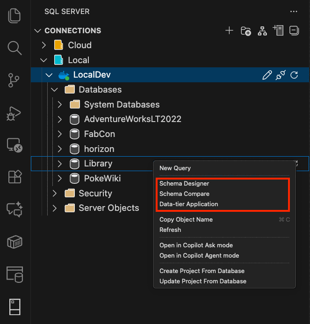
Task: Refresh LocalDev using the circular arrow icon
Action: tap(294, 75)
